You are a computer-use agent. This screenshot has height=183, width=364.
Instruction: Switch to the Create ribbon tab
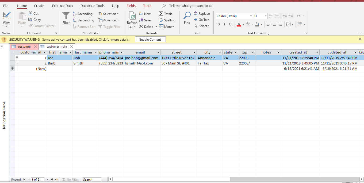pyautogui.click(x=39, y=5)
